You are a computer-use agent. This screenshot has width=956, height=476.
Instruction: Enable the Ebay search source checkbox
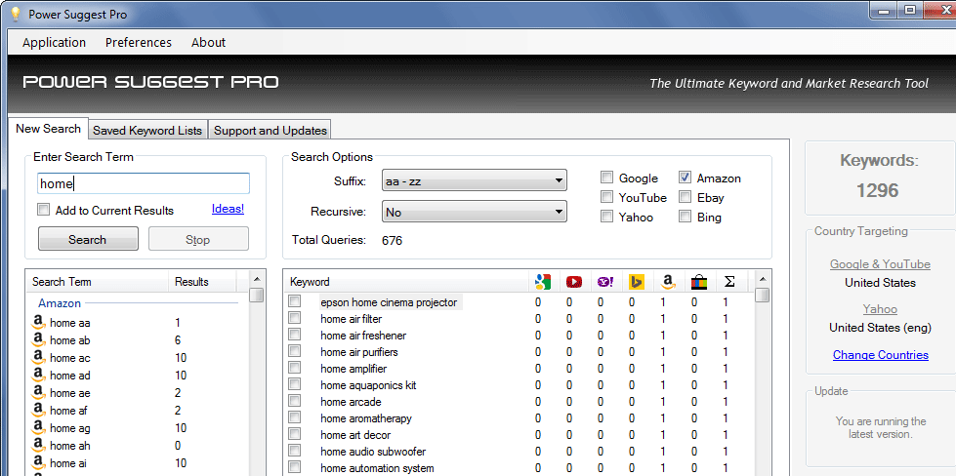tap(685, 197)
